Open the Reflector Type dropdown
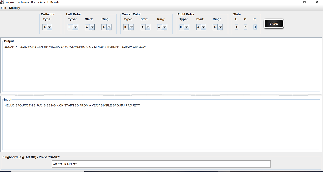 (47, 27)
